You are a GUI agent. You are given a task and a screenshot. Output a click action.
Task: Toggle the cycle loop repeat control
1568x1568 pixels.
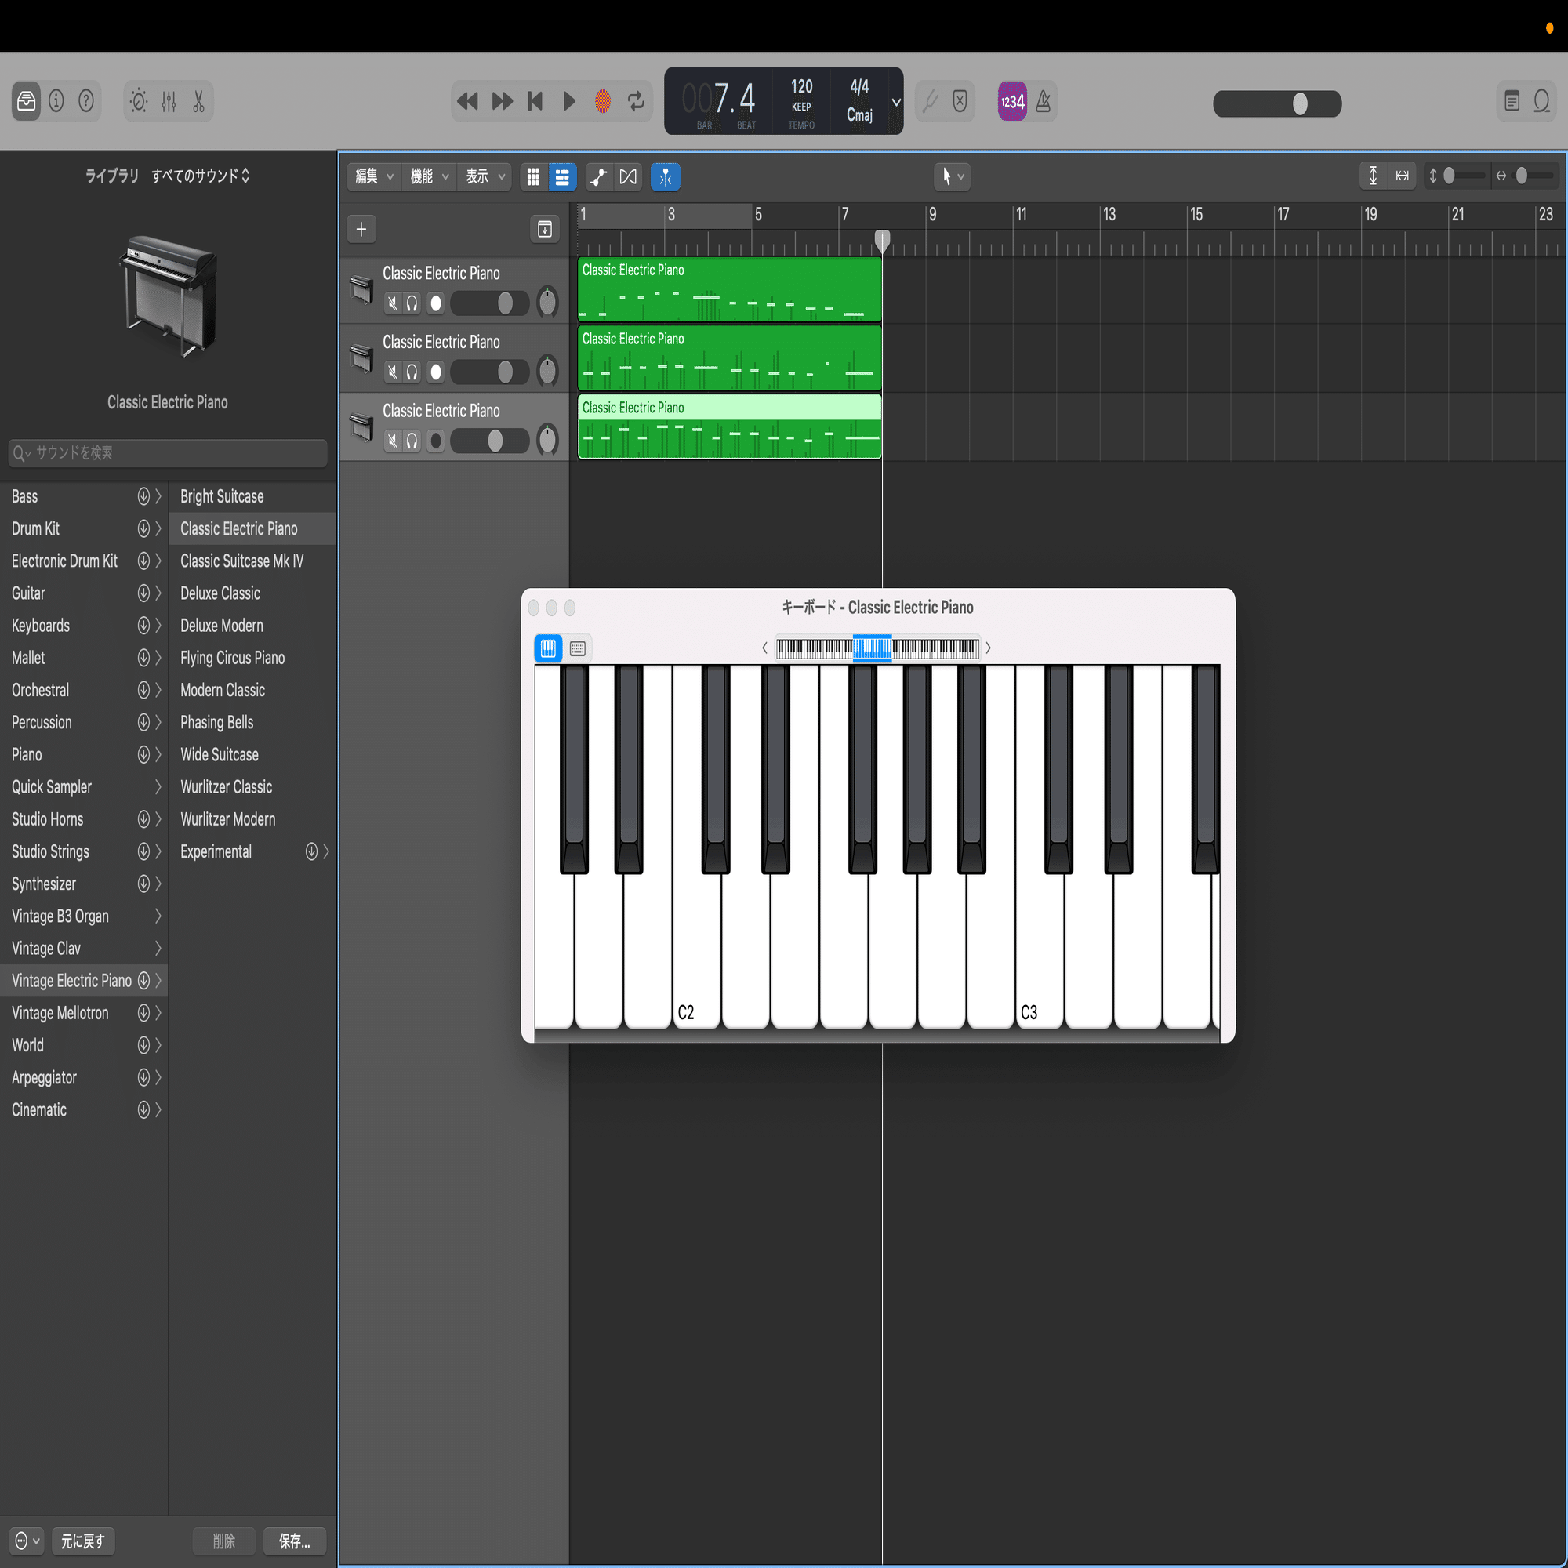coord(636,100)
